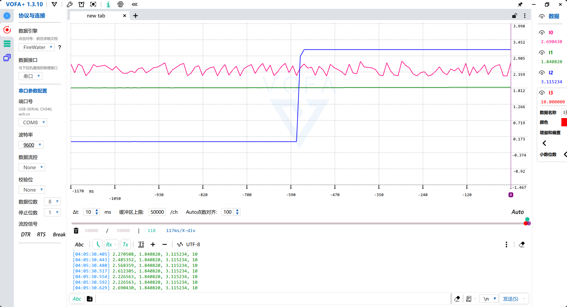This screenshot has width=567, height=307.
Task: Open the \n line ending dropdown
Action: pyautogui.click(x=489, y=299)
